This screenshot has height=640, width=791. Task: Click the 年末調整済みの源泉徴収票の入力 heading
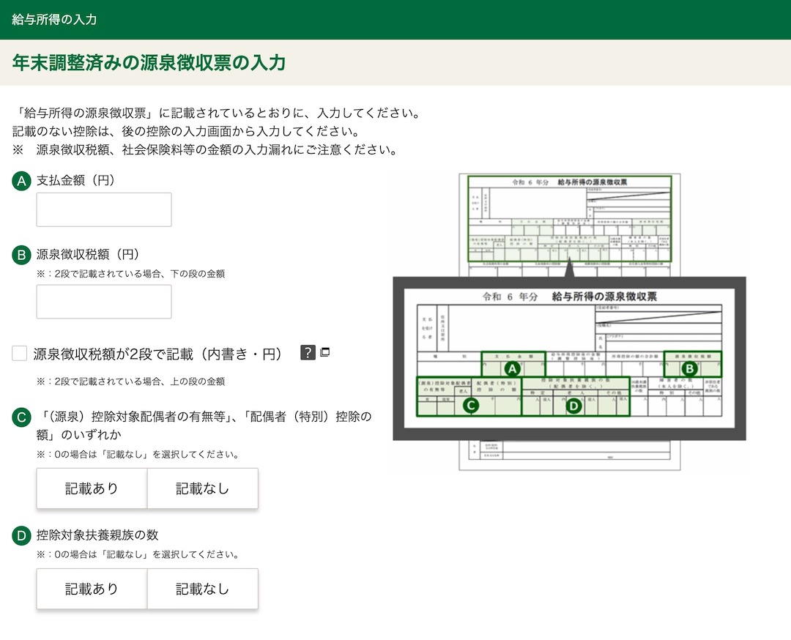[149, 62]
